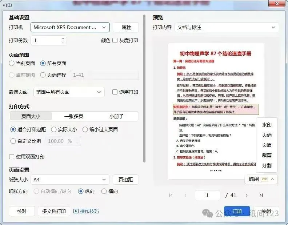This screenshot has width=288, height=225.
Task: Set paper orientation to 横向
Action: point(104,191)
